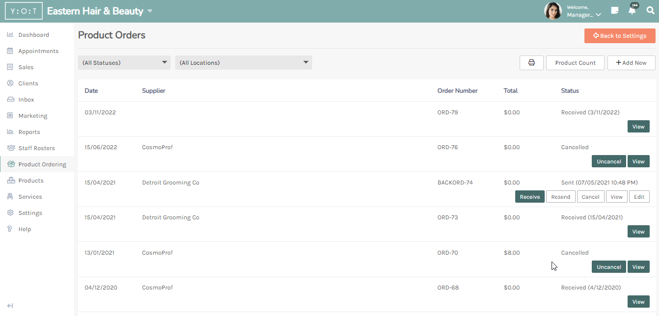Open the sticky notes icon
The image size is (659, 316).
(614, 11)
